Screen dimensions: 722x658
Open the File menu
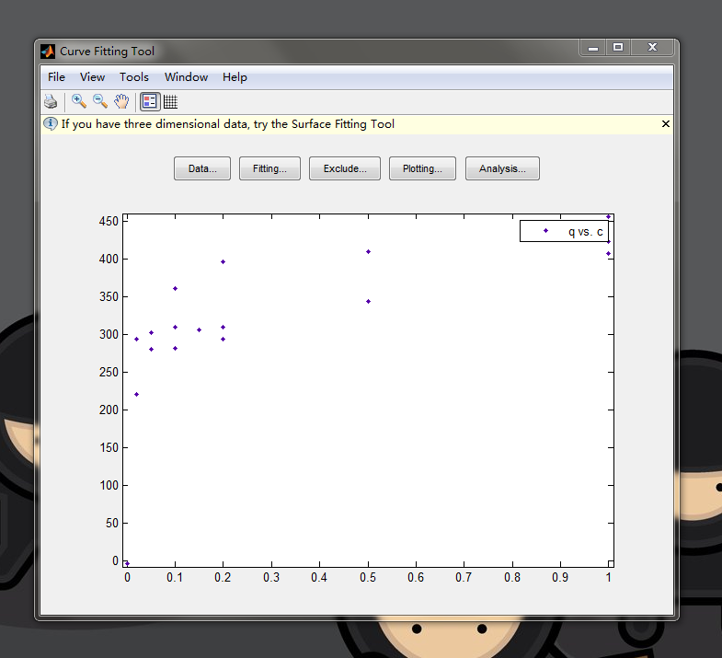tap(56, 77)
